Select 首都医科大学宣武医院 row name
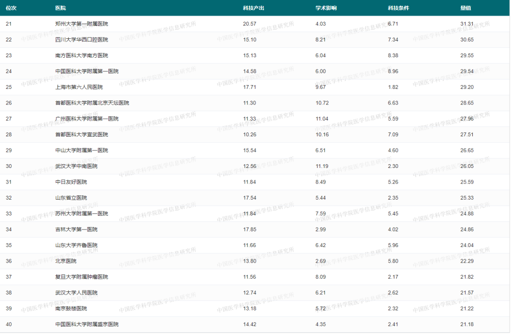511x334 pixels. tap(82, 134)
